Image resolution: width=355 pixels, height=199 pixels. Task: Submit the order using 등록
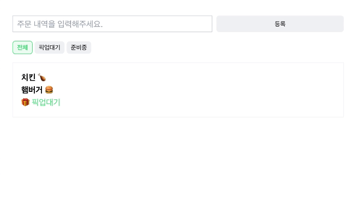coord(280,23)
